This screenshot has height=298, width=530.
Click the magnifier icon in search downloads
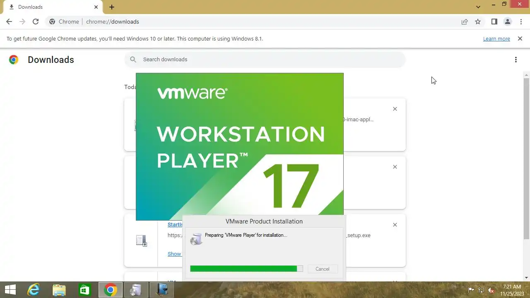coord(133,60)
